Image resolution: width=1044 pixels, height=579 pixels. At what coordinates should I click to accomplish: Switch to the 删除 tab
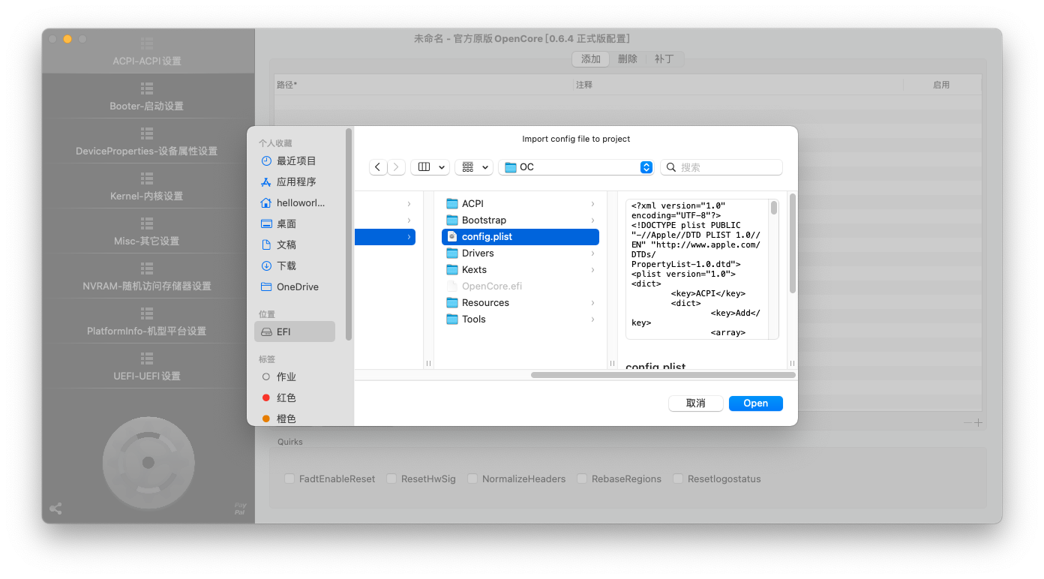pos(628,59)
